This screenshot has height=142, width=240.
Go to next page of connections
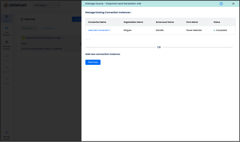click(x=90, y=39)
